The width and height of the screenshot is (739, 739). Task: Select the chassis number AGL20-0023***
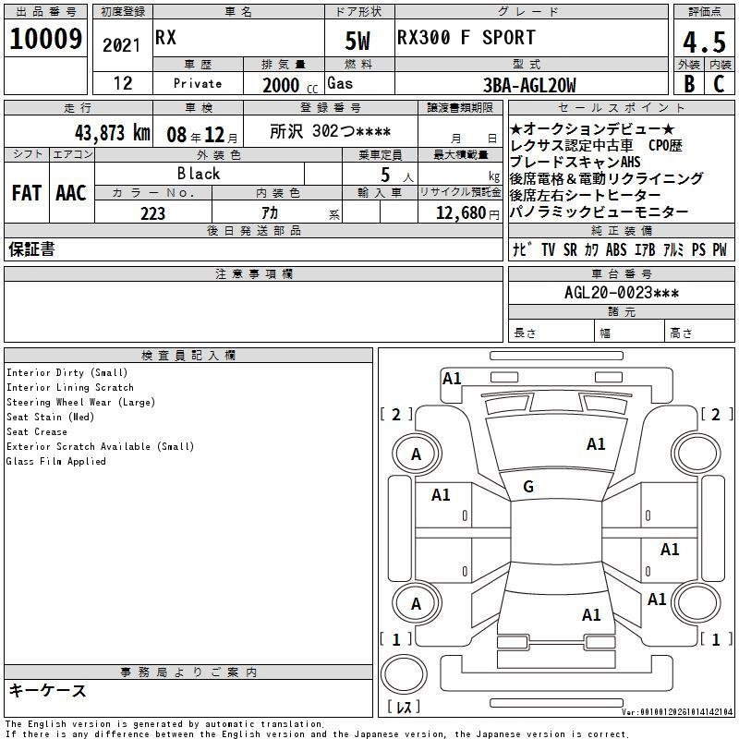click(x=622, y=293)
